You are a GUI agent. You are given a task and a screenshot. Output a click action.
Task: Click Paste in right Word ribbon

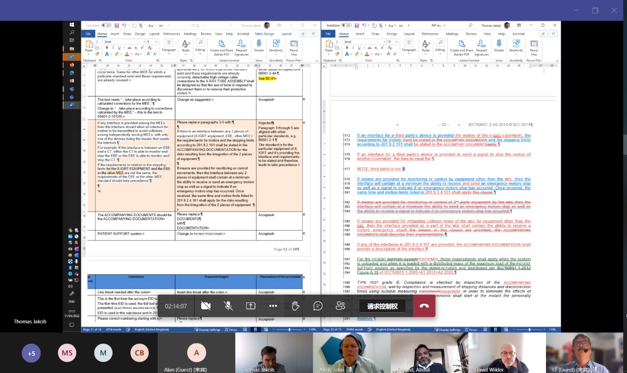[329, 47]
